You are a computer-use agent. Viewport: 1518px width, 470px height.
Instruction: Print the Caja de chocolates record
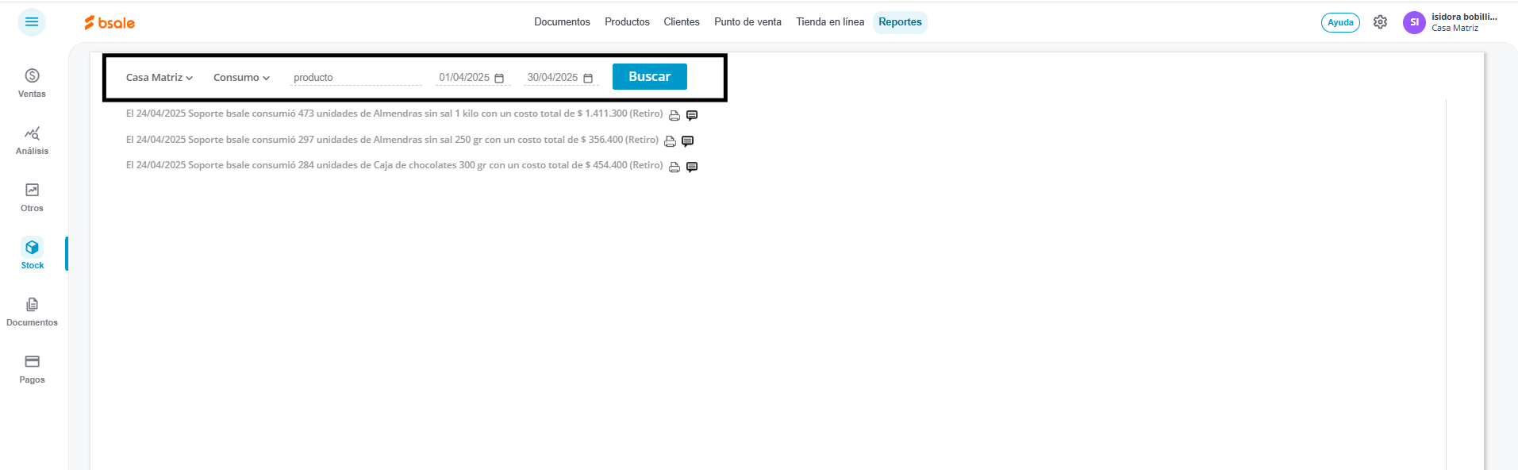click(674, 167)
